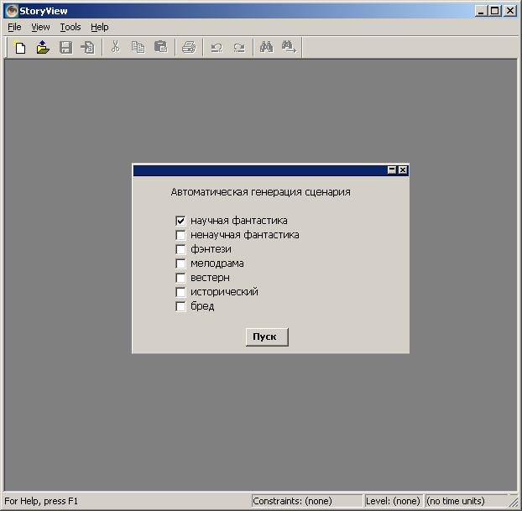Close the scenario generation dialog
The image size is (522, 511).
pos(403,170)
